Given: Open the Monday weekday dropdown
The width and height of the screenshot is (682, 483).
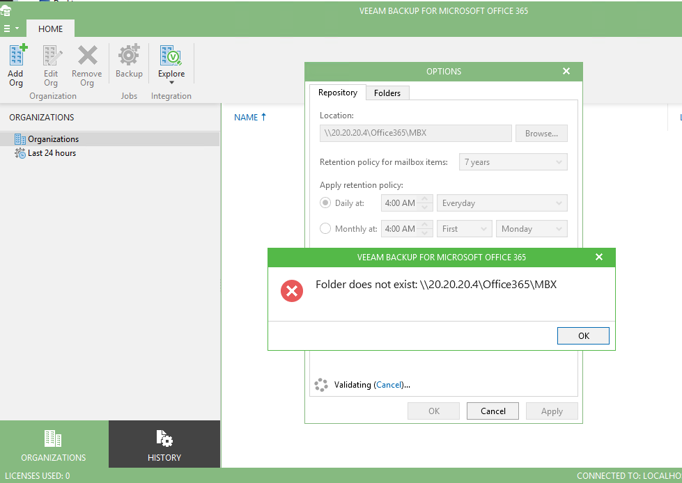Looking at the screenshot, I should 531,228.
